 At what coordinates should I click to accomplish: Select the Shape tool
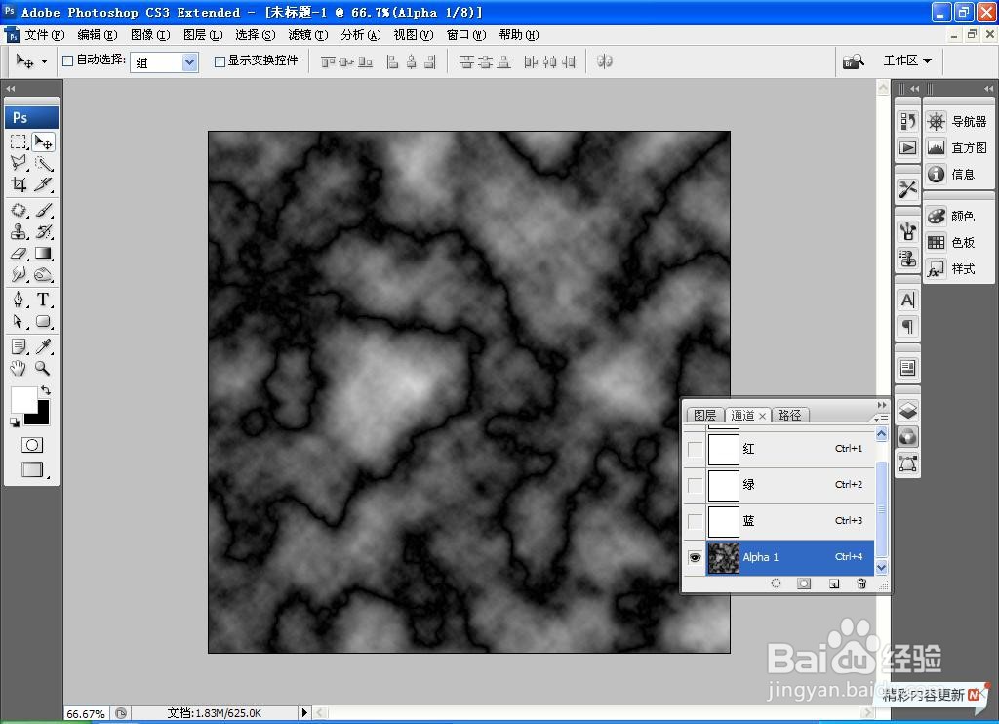point(43,321)
